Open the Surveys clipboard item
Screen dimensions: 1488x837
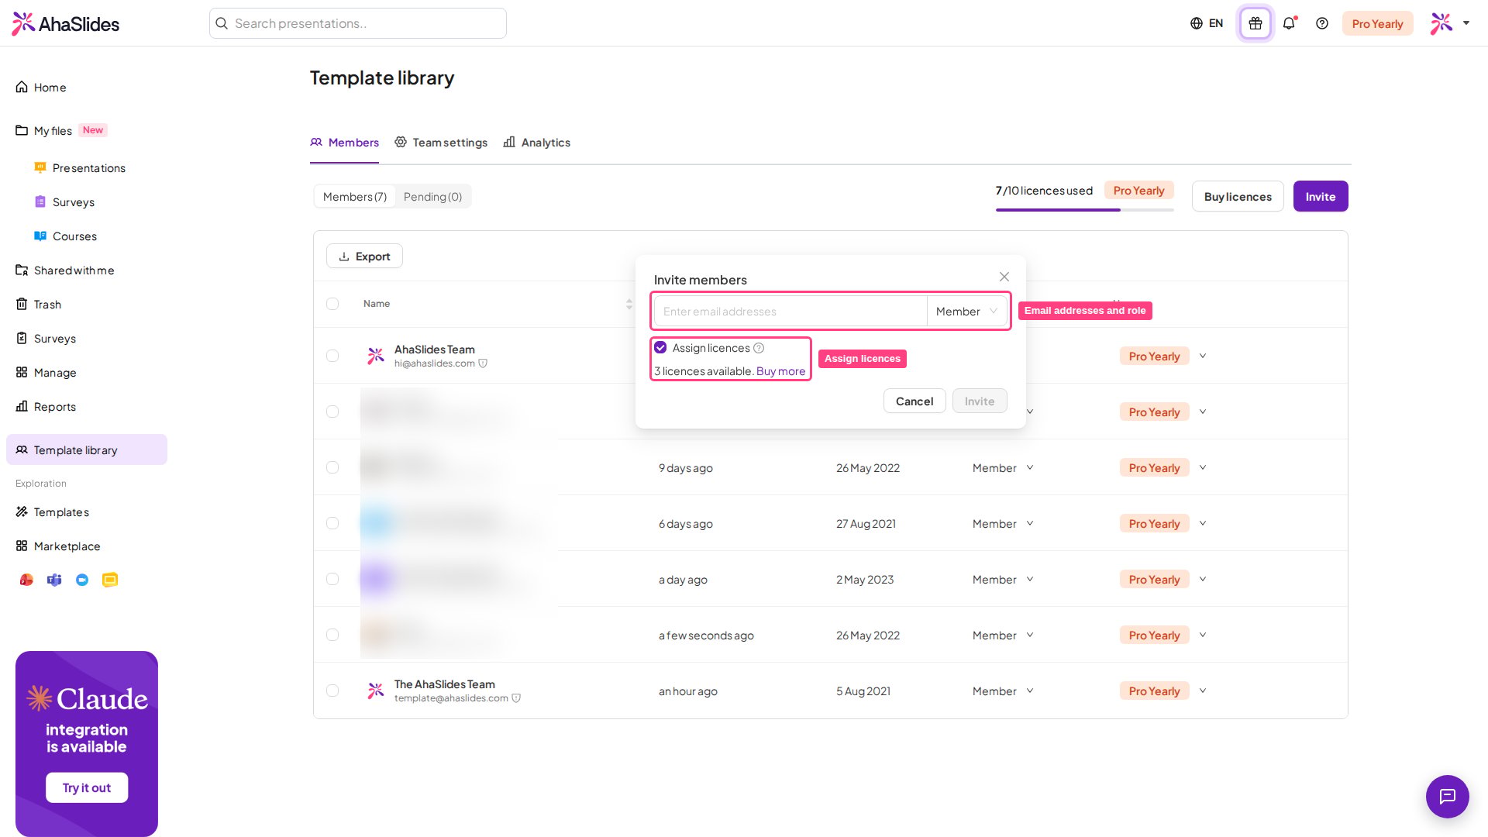(46, 339)
